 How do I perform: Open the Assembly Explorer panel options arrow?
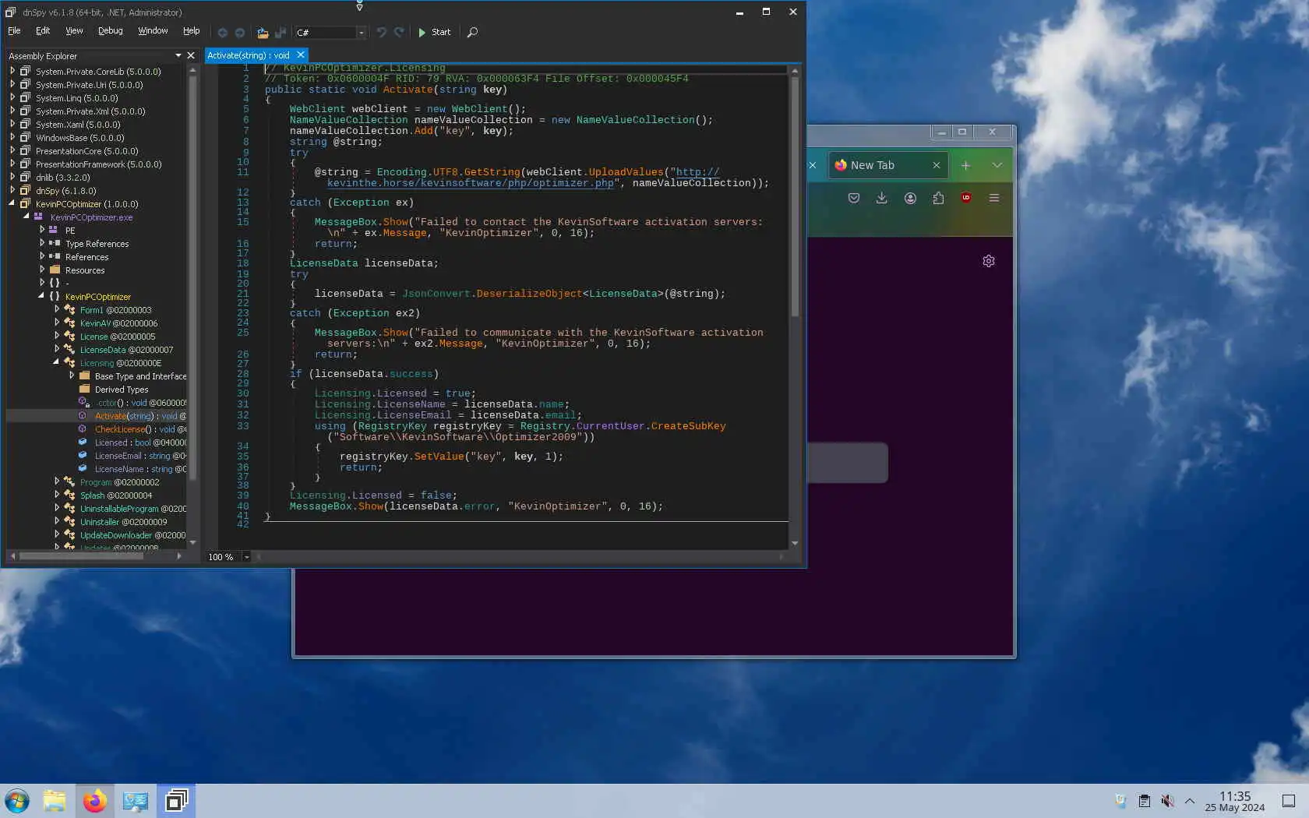tap(178, 55)
